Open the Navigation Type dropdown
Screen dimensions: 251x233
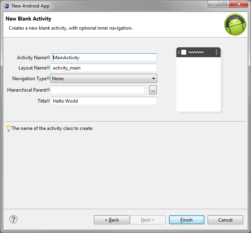[x=104, y=78]
